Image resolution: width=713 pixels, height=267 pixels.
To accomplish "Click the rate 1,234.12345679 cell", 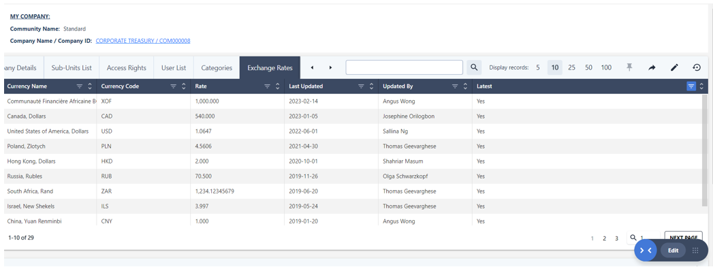I will pos(238,191).
